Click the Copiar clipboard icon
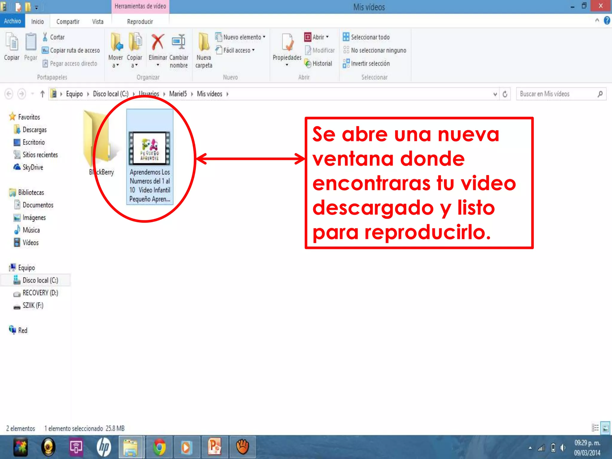Viewport: 612px width, 459px height. click(12, 42)
